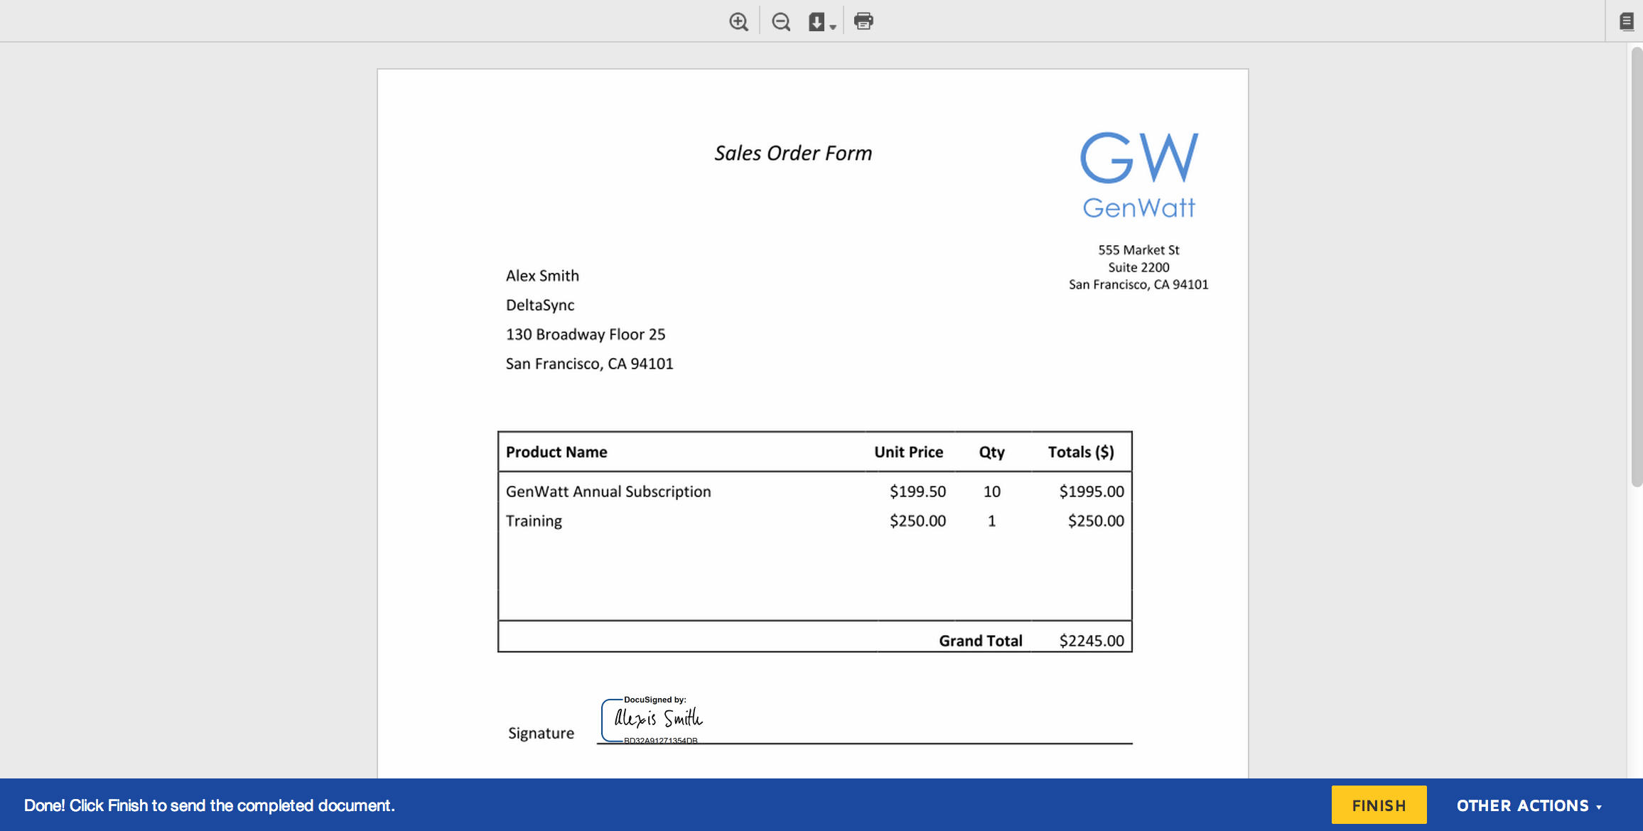Click the GenWatt Annual Subscription row
The height and width of the screenshot is (831, 1643).
[x=608, y=491]
